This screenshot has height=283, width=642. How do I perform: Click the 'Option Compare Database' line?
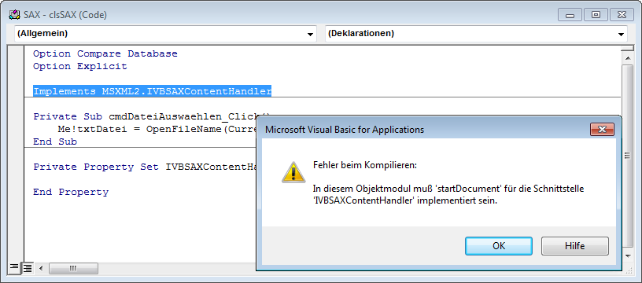[105, 53]
